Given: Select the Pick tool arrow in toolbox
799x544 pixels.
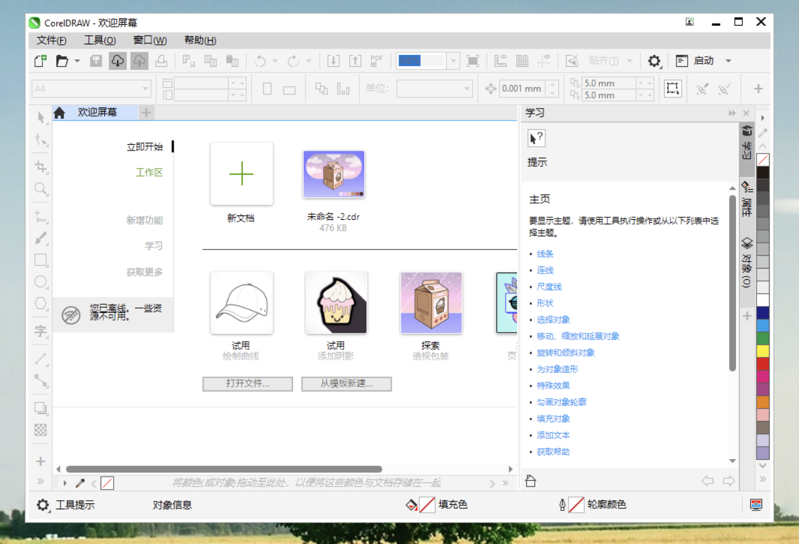Looking at the screenshot, I should [x=41, y=117].
